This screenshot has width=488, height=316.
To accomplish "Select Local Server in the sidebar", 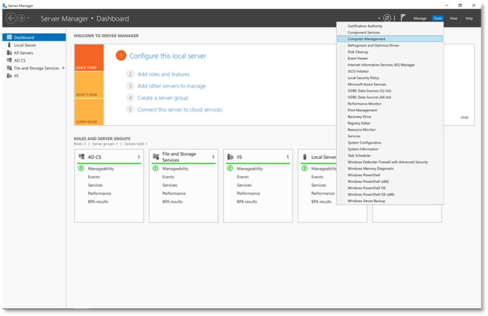I will tap(25, 45).
